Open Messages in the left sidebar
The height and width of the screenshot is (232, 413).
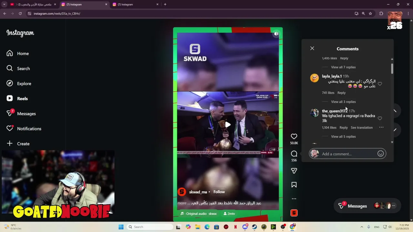[22, 113]
